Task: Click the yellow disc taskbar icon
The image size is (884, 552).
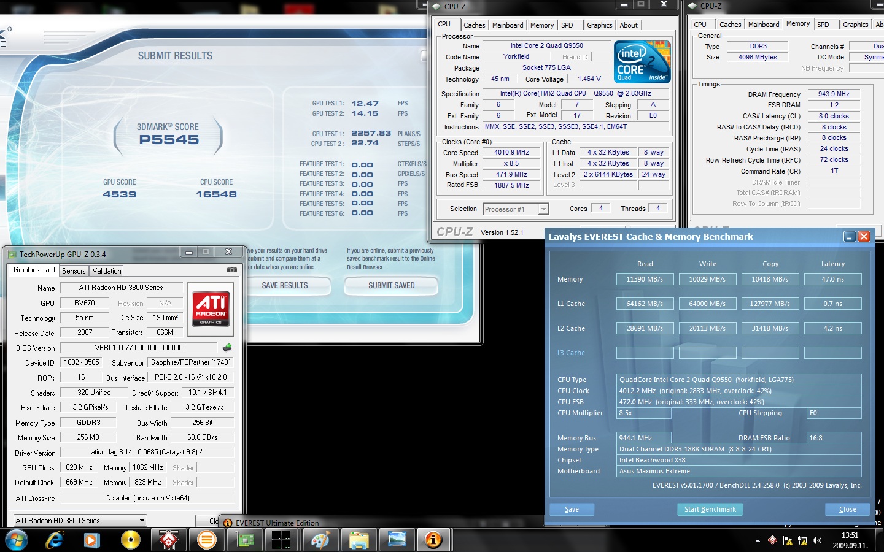Action: (130, 540)
